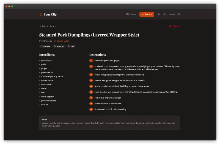Click the Notes heading
This screenshot has width=220, height=144.
pos(44,120)
